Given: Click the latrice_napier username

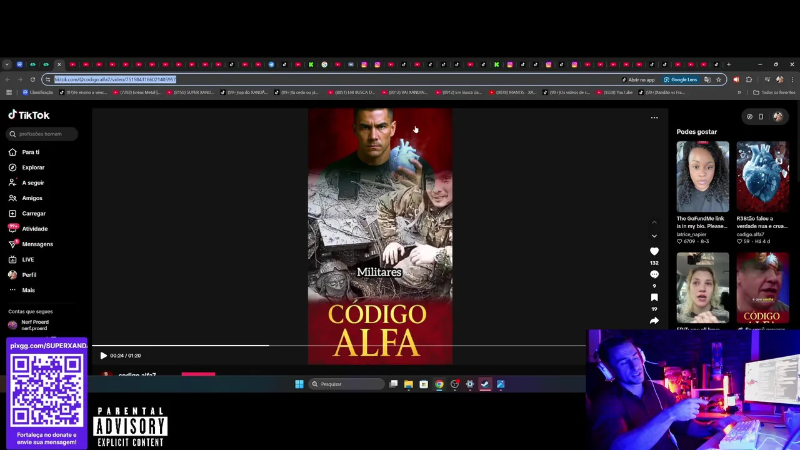Looking at the screenshot, I should [x=691, y=234].
